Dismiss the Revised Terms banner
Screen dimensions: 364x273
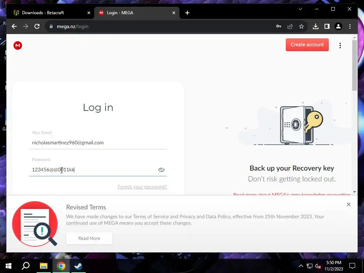pyautogui.click(x=348, y=204)
